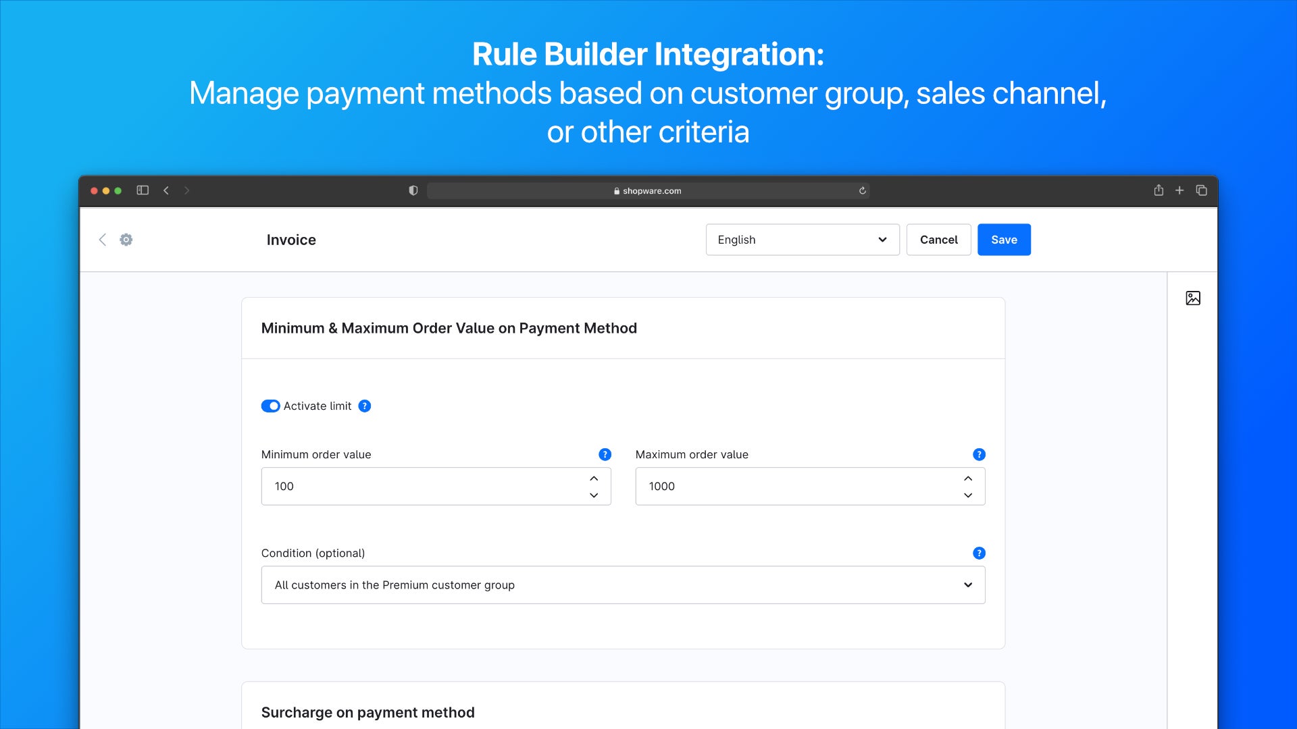The image size is (1297, 729).
Task: Click the settings gear icon
Action: [126, 240]
